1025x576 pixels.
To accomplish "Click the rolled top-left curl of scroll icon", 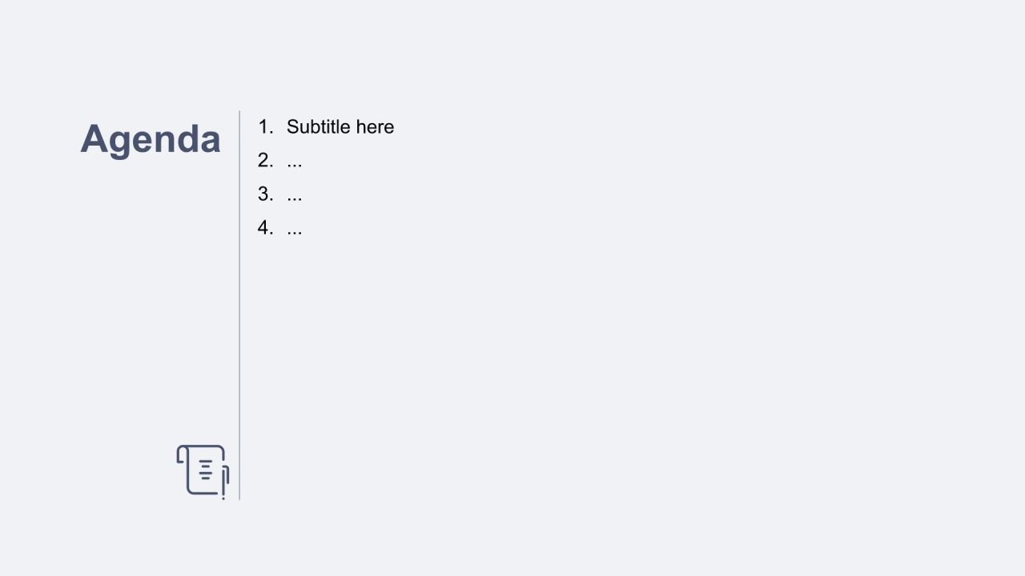I will [182, 454].
